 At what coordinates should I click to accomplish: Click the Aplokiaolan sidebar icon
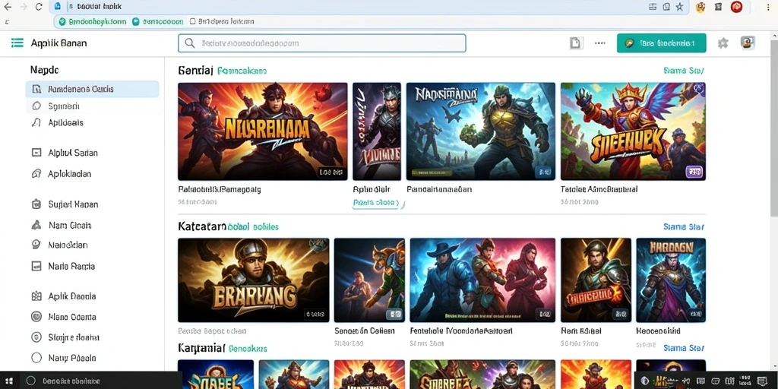click(36, 174)
